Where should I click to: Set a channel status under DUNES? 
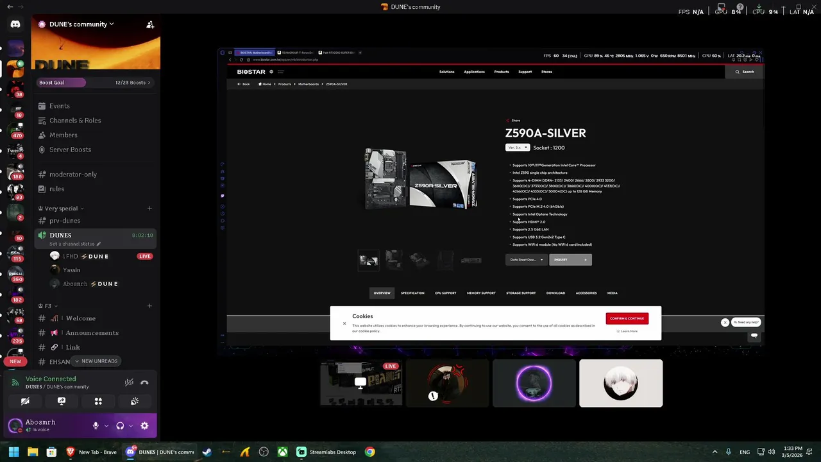coord(76,244)
